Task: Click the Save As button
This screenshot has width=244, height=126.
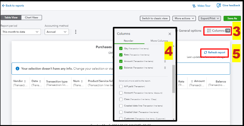Action: point(232,18)
